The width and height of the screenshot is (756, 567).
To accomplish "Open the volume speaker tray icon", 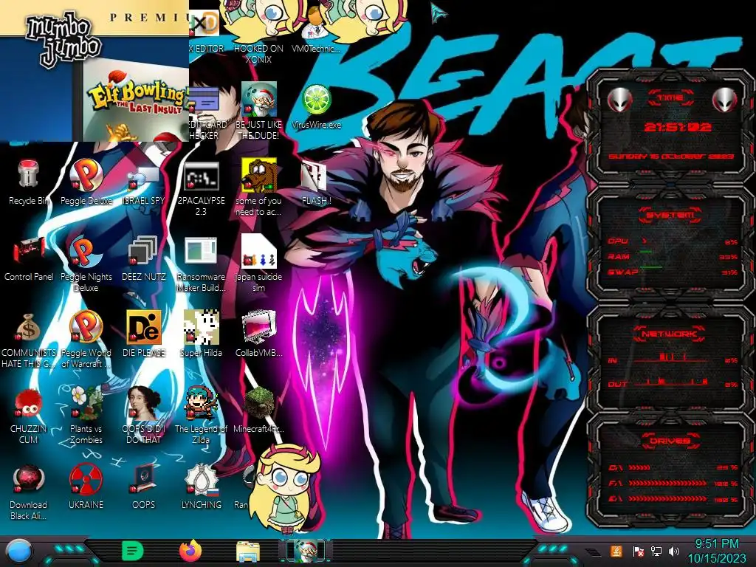I will [x=673, y=551].
